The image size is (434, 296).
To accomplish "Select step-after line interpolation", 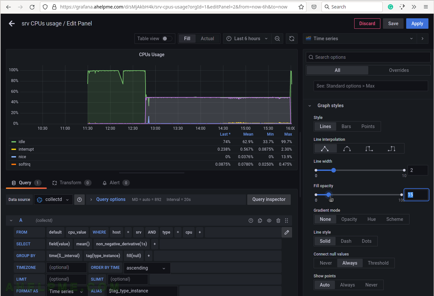I will [x=391, y=149].
